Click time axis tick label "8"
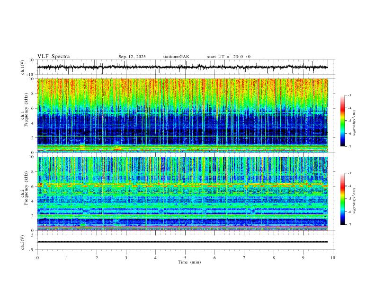The height and width of the screenshot is (289, 375). [274, 258]
